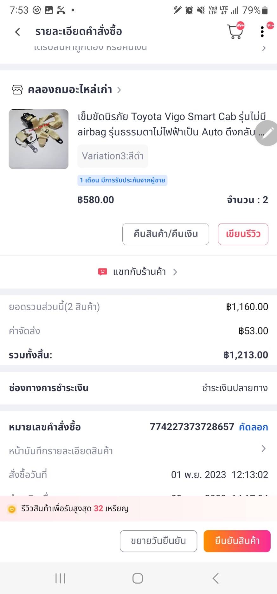This screenshot has width=277, height=594.
Task: Open the seat belt product thumbnail
Action: click(x=39, y=139)
